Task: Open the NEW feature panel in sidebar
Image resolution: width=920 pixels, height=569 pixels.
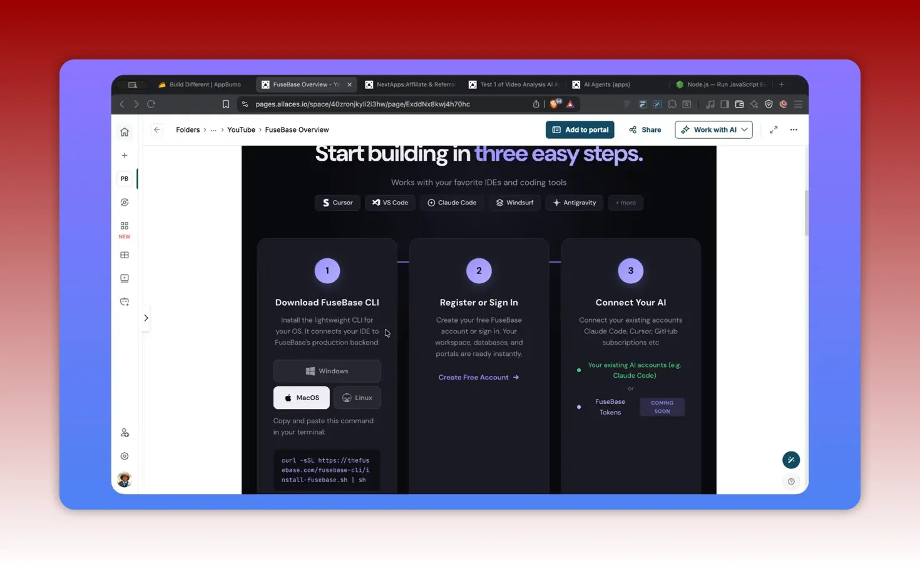Action: [124, 227]
